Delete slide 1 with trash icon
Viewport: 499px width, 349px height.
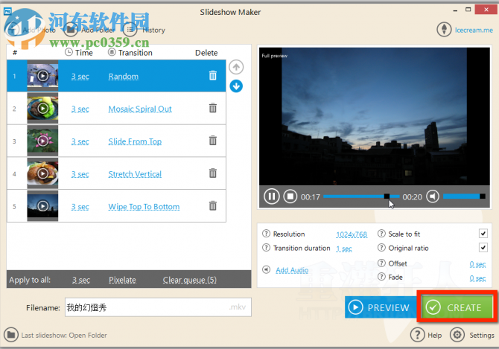(212, 75)
